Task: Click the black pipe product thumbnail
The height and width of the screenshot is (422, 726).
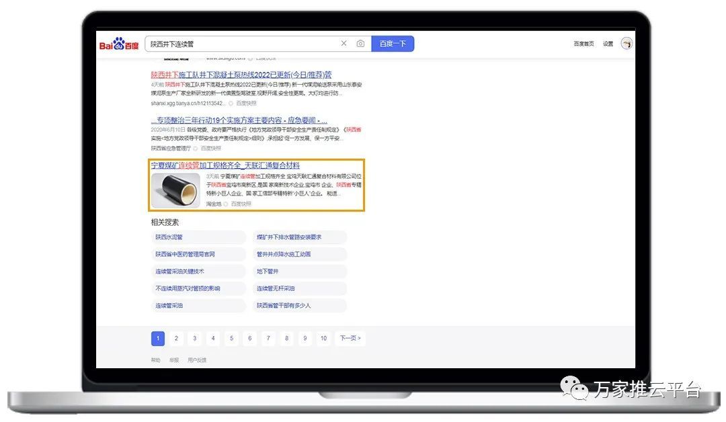Action: (175, 190)
